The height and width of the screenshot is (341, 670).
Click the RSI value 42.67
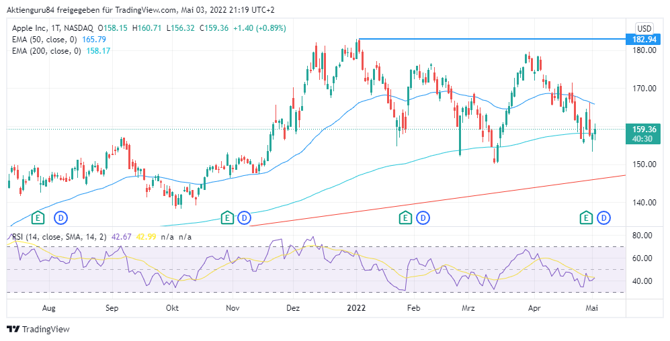click(x=122, y=237)
